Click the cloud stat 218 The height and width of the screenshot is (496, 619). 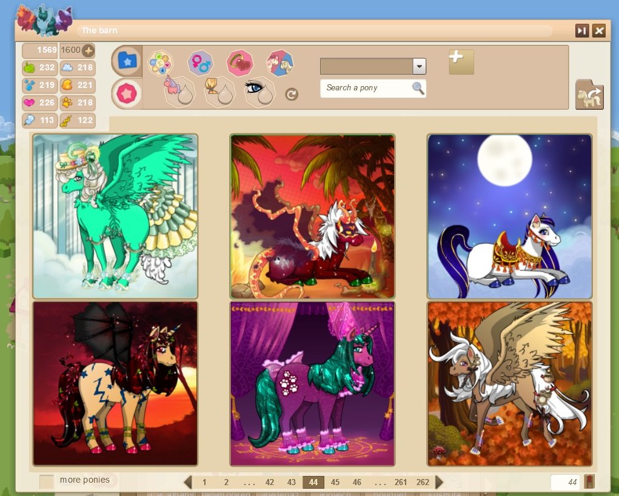coord(78,67)
